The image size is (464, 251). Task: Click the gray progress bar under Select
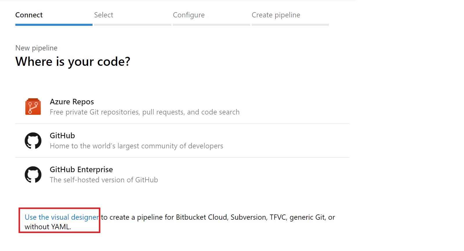tap(133, 25)
